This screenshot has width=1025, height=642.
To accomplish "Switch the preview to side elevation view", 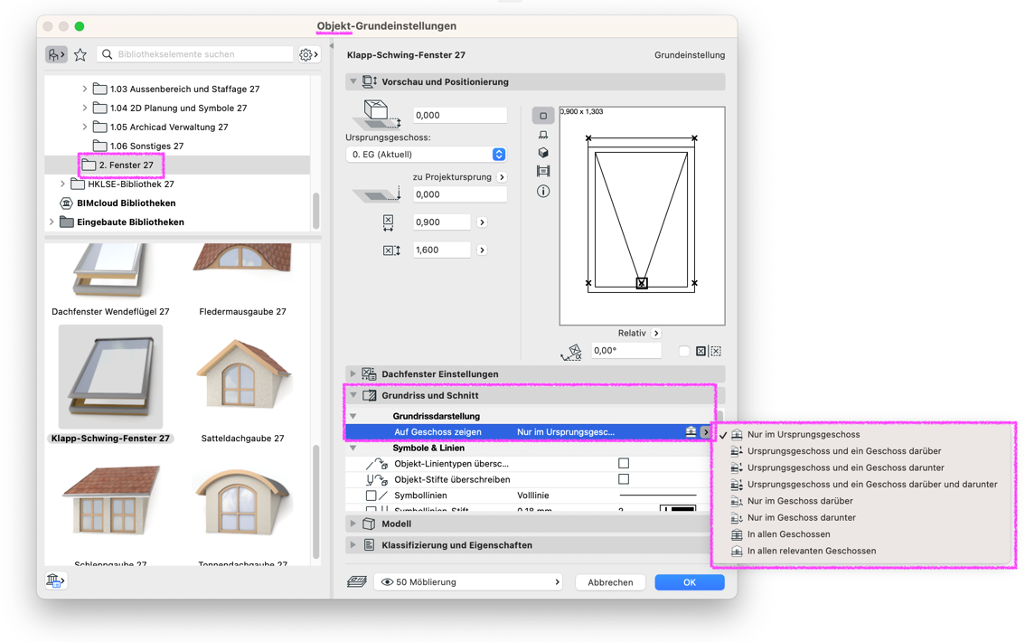I will coord(543,135).
